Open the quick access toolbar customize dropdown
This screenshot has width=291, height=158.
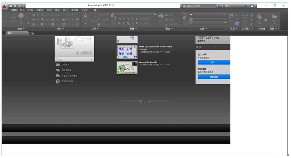pos(24,6)
